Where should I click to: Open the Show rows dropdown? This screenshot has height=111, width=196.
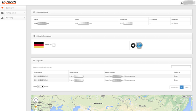click(41, 87)
